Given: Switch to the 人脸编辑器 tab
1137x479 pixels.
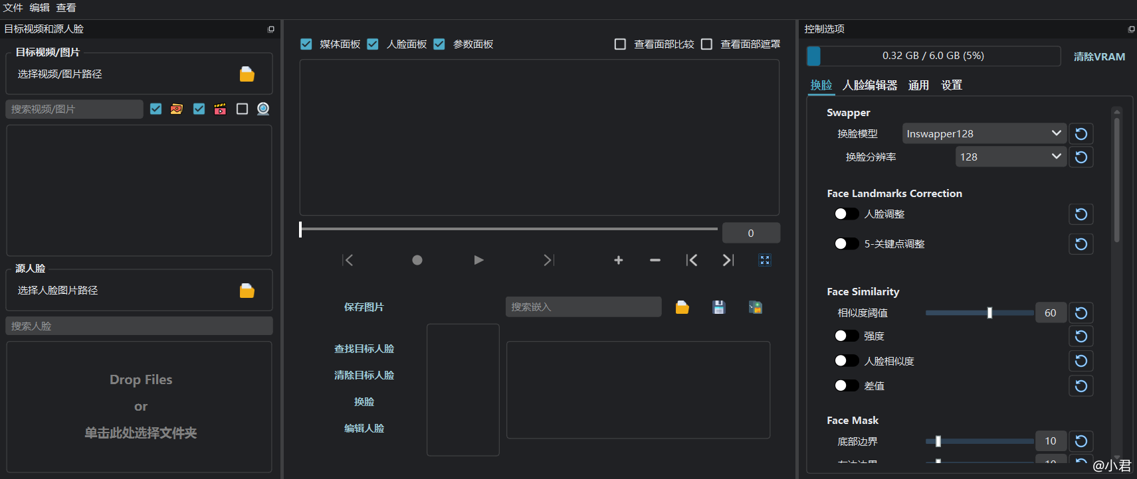Looking at the screenshot, I should (869, 85).
